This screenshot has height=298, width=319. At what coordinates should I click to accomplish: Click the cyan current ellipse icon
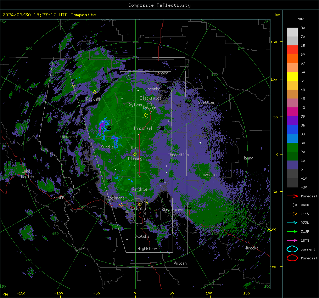292,249
